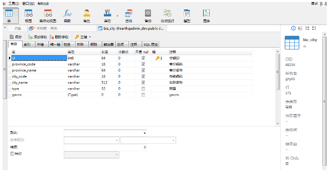Open the identity (标识) type dropdown
The image size is (331, 172).
[117, 155]
